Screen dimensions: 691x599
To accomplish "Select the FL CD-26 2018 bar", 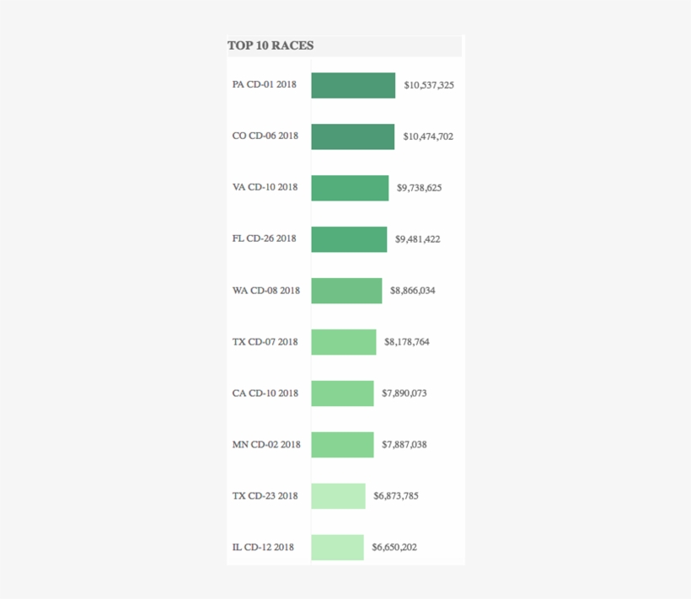I will 349,239.
